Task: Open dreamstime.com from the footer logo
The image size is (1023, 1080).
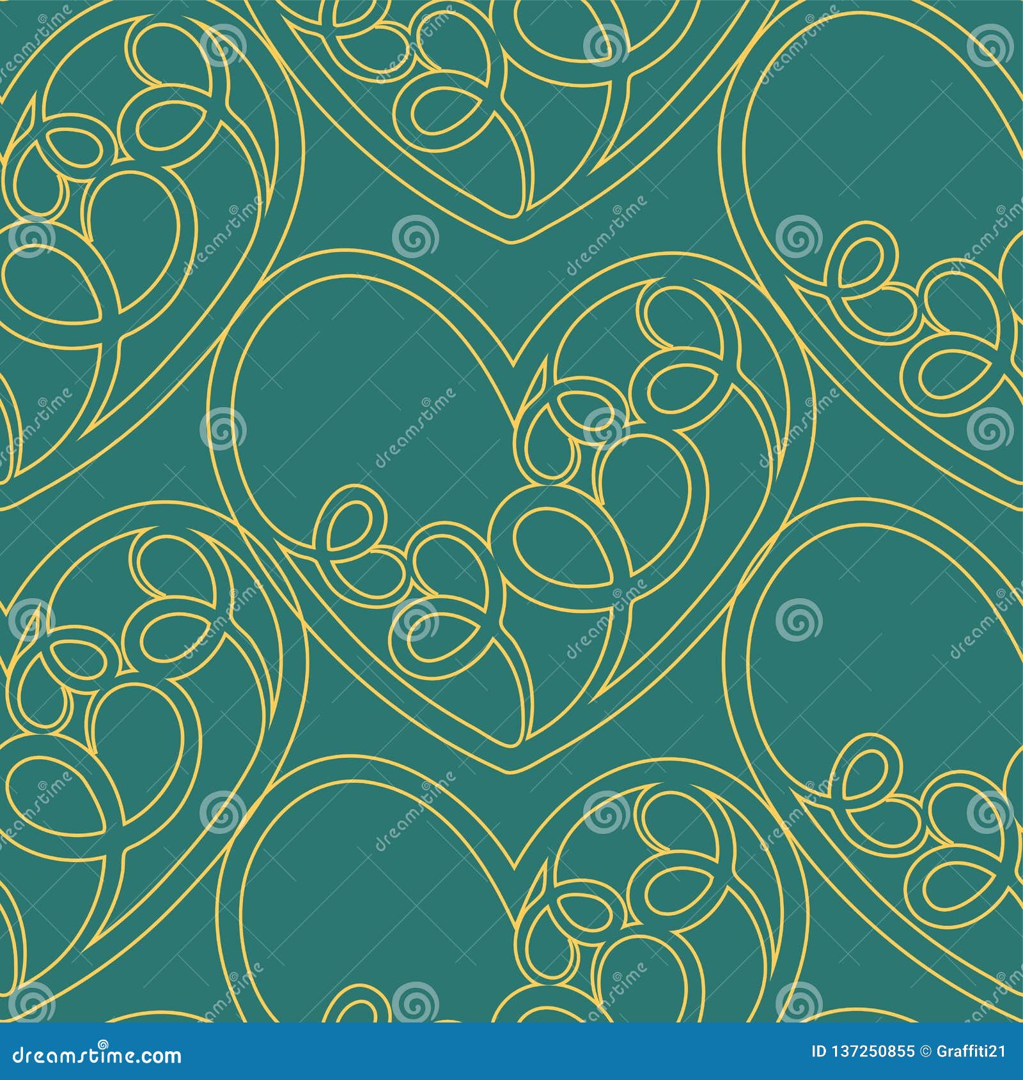Action: coord(96,1055)
